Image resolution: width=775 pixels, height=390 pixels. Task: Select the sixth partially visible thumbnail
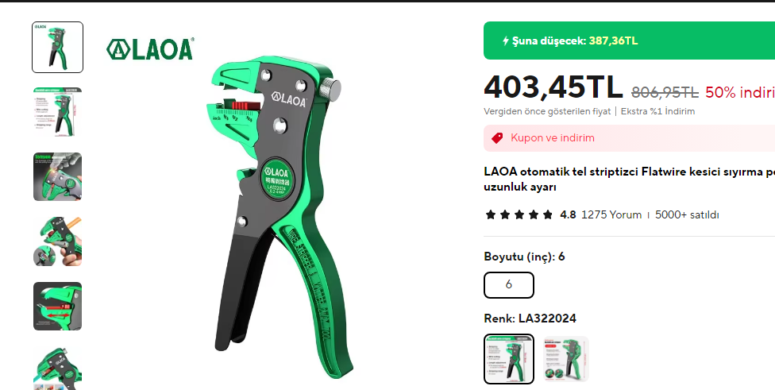(x=57, y=369)
